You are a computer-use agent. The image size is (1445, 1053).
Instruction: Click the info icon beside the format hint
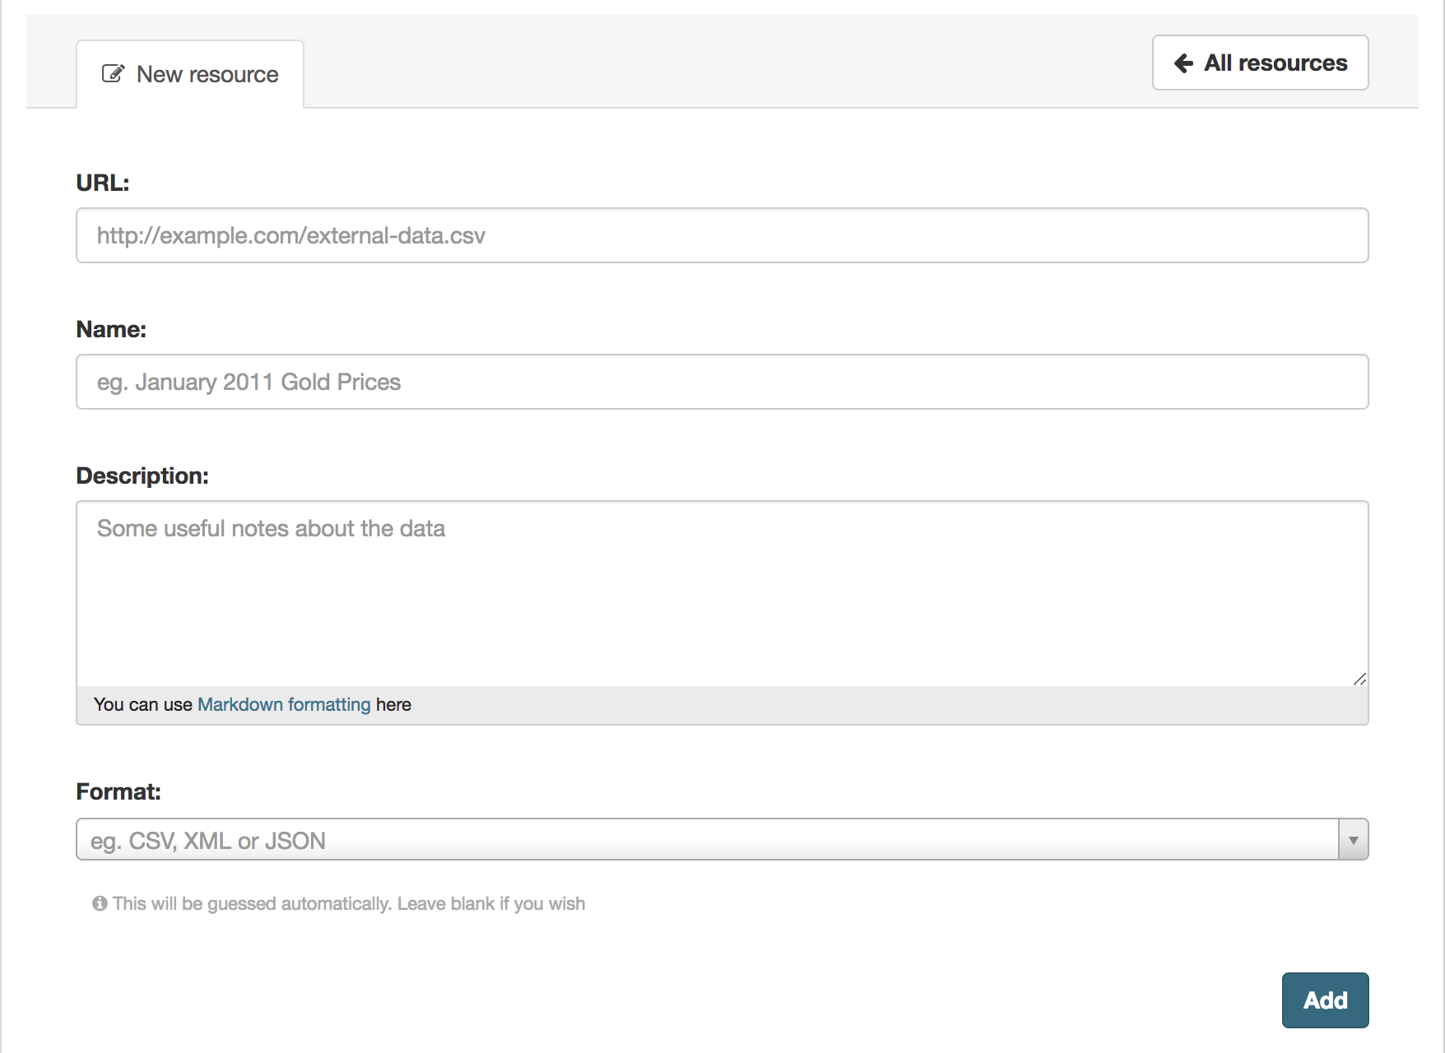click(x=100, y=903)
